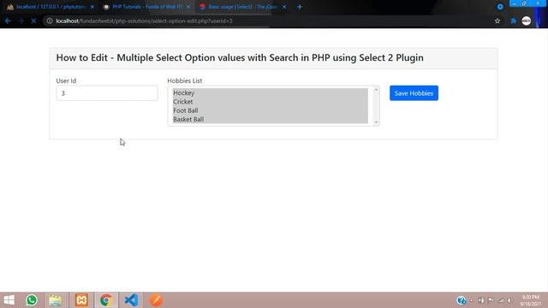The height and width of the screenshot is (308, 548).
Task: Click the User Id input field
Action: (107, 93)
